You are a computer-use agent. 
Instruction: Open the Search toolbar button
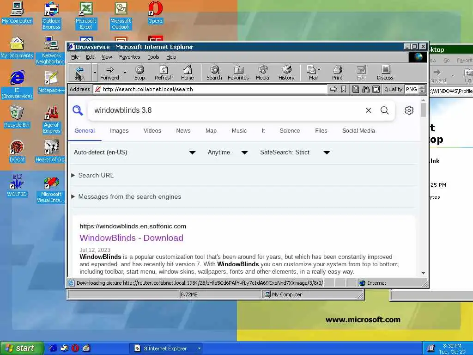click(x=214, y=73)
